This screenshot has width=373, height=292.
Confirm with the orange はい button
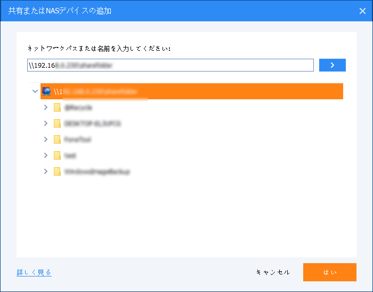[x=329, y=272]
